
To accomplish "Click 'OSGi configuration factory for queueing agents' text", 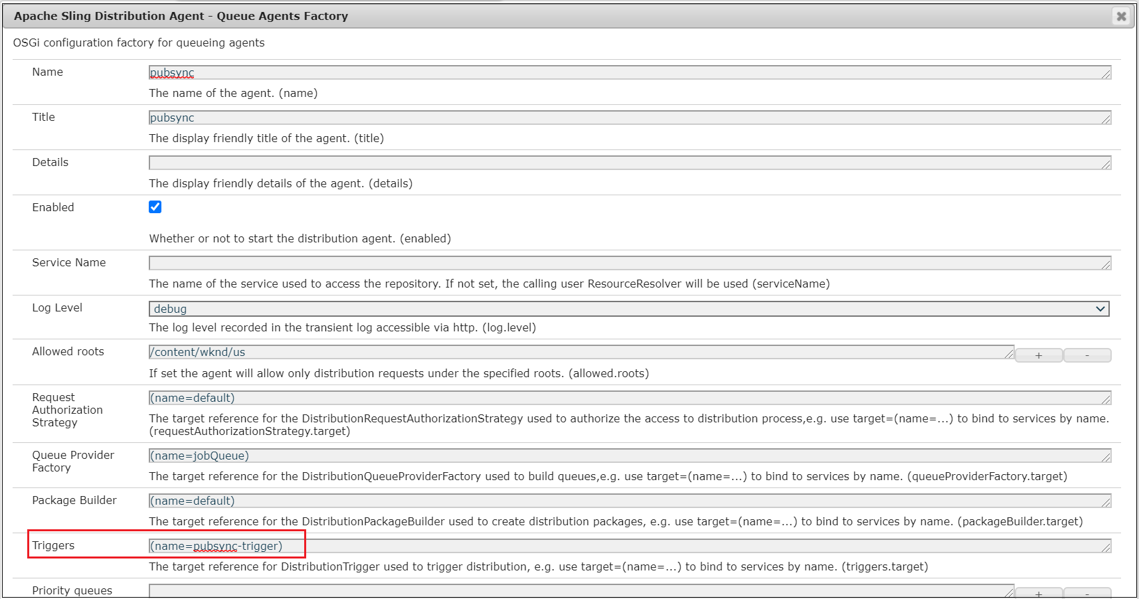I will pyautogui.click(x=139, y=43).
